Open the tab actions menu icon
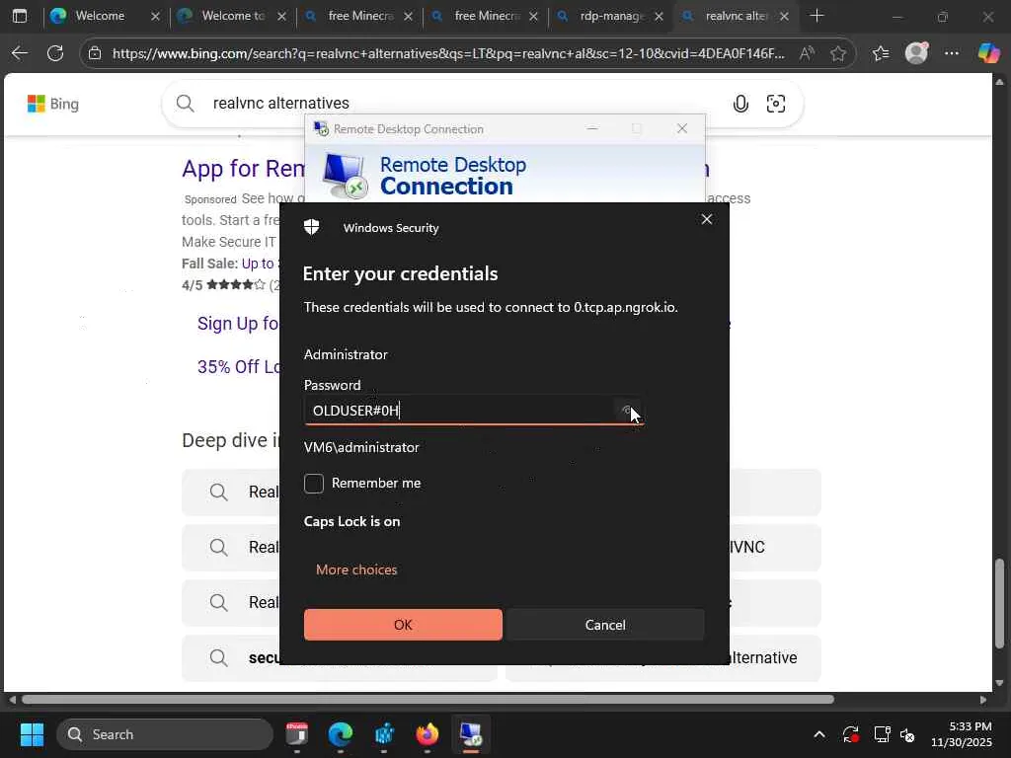The width and height of the screenshot is (1011, 758). 20,16
